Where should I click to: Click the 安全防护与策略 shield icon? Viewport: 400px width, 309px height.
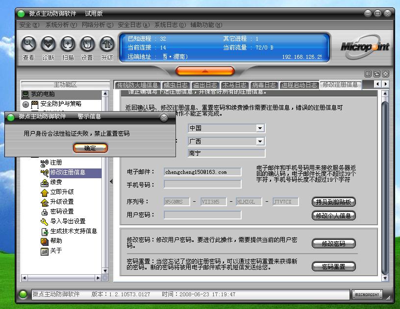(x=35, y=104)
